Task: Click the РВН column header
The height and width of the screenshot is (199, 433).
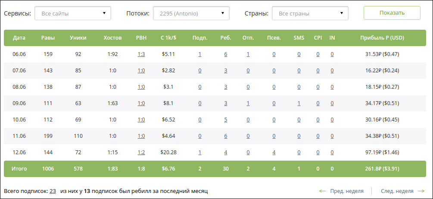Action: (141, 38)
